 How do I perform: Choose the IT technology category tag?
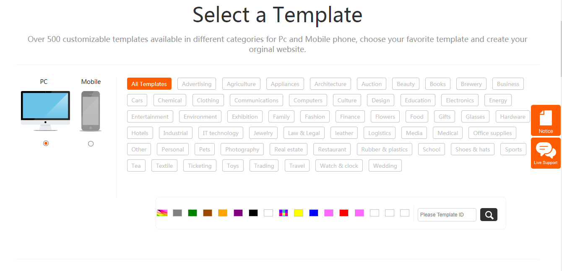(221, 133)
